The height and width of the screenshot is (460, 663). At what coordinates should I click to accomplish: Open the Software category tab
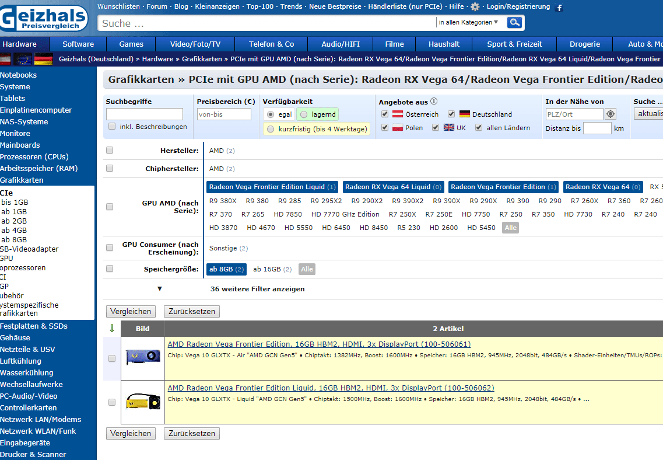click(78, 44)
